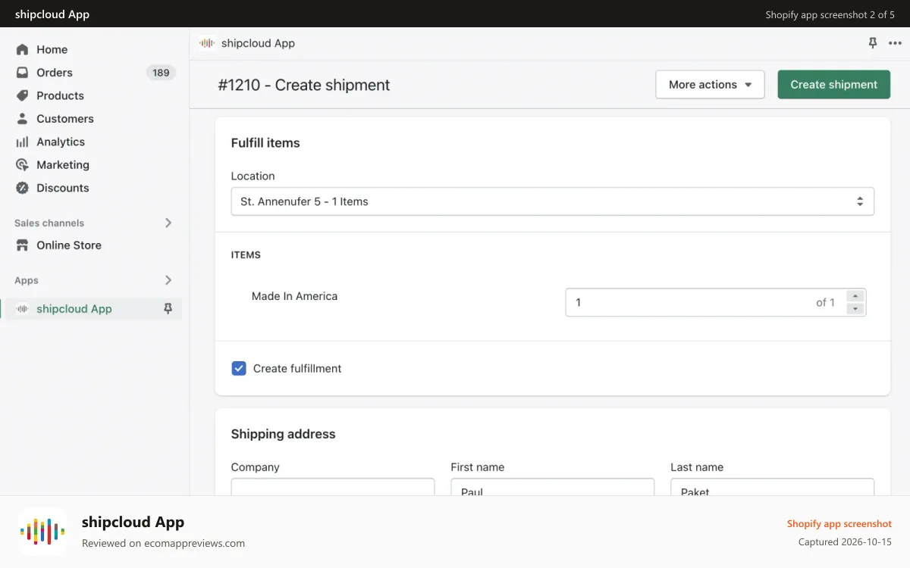Screen dimensions: 910x568
Task: Click the Fulfill items heading
Action: 265,143
